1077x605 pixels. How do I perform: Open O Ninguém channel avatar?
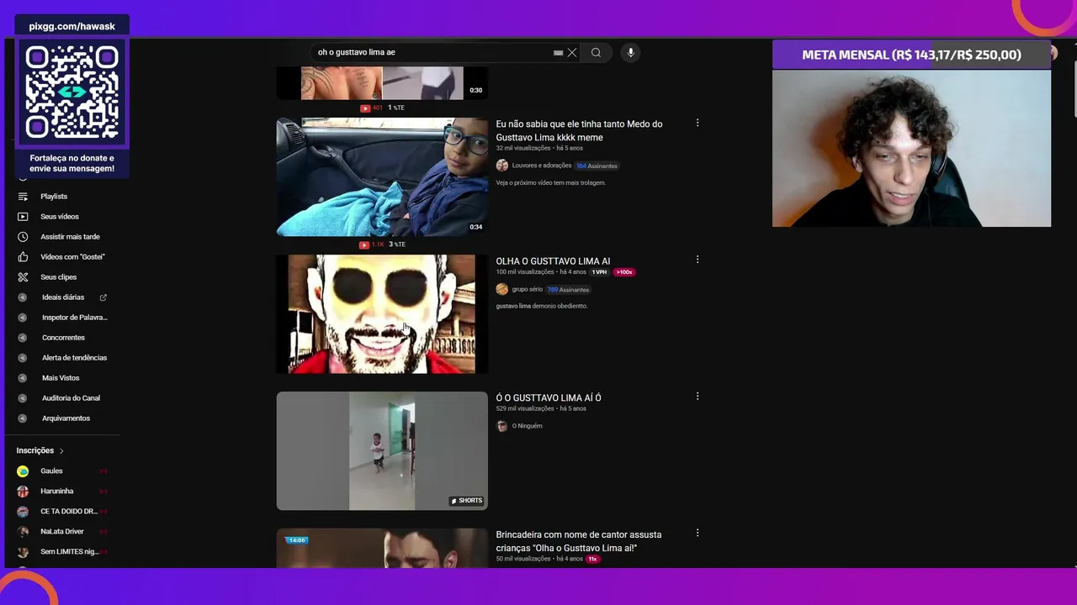pyautogui.click(x=502, y=426)
